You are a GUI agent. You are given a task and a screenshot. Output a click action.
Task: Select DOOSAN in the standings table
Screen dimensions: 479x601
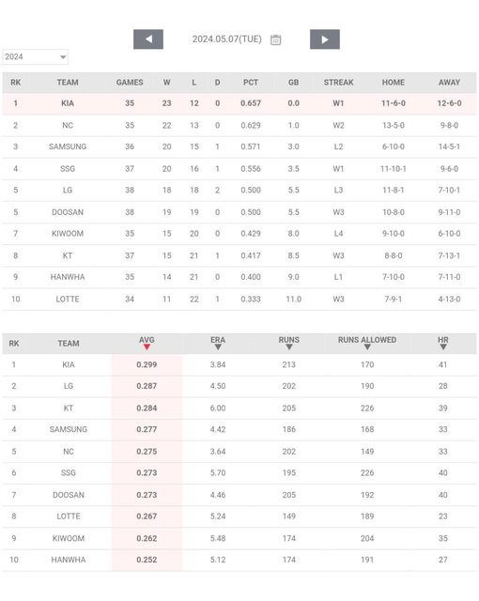point(68,212)
